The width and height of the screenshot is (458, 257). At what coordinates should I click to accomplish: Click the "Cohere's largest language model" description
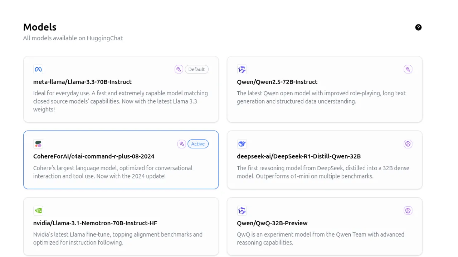(113, 172)
